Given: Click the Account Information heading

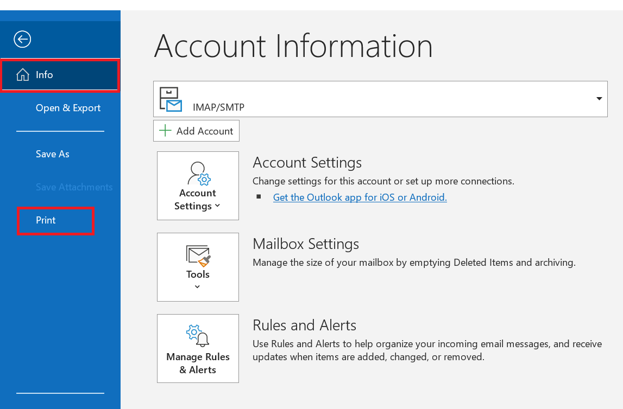Looking at the screenshot, I should (293, 46).
